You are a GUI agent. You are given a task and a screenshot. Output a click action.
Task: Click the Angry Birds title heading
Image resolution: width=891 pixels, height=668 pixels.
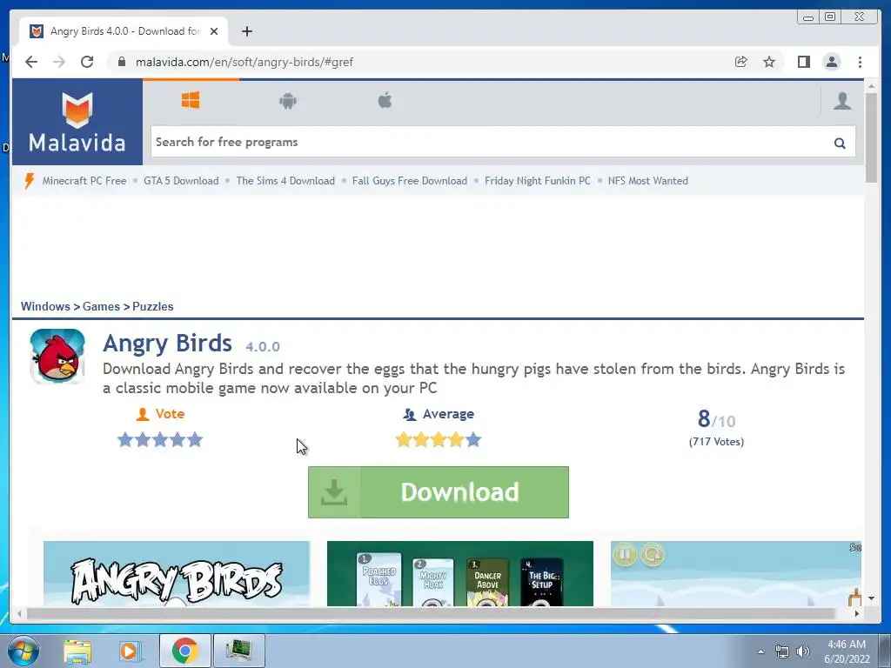pos(167,343)
